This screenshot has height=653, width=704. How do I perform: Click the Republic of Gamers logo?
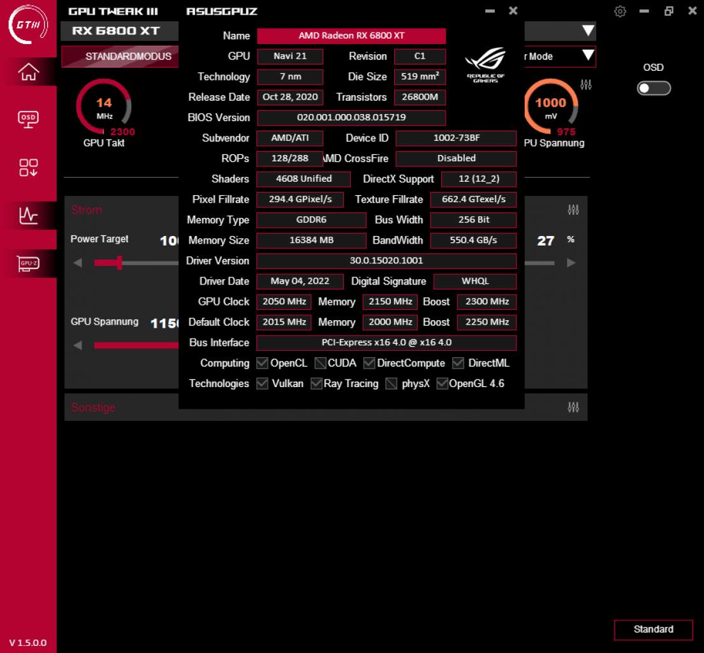pos(485,65)
